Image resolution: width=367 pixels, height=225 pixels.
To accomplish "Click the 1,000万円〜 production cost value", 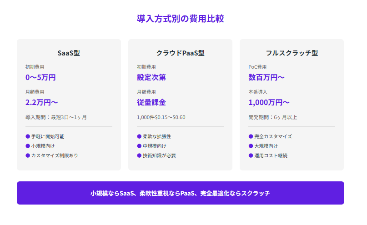I will pos(269,102).
